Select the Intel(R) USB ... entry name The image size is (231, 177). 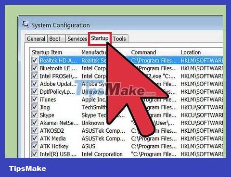coord(58,154)
